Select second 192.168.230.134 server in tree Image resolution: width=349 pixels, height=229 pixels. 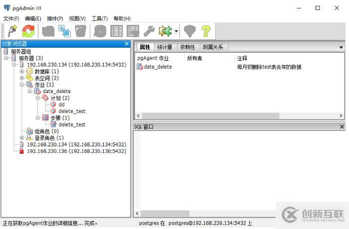77,144
